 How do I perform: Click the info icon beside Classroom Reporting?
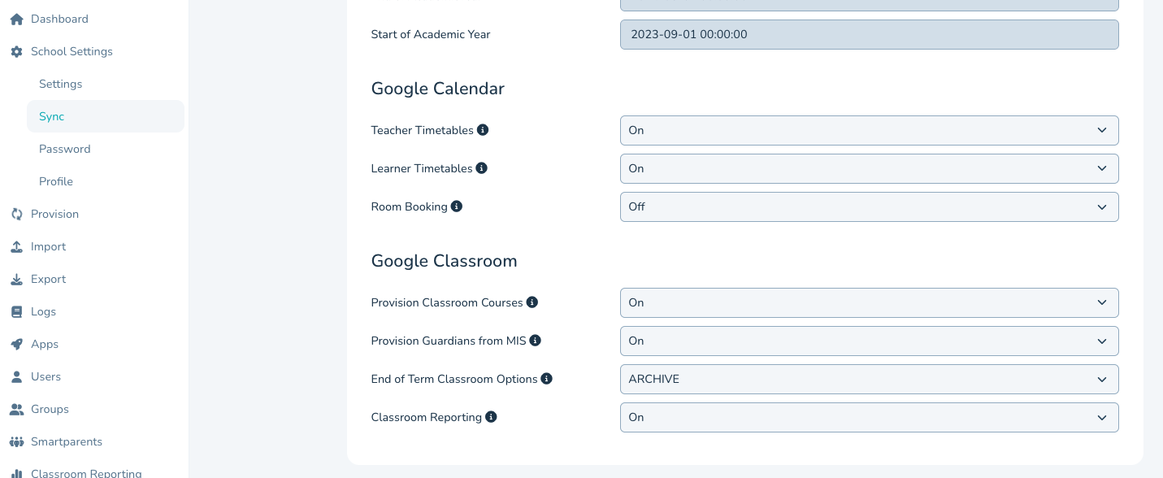(x=491, y=417)
